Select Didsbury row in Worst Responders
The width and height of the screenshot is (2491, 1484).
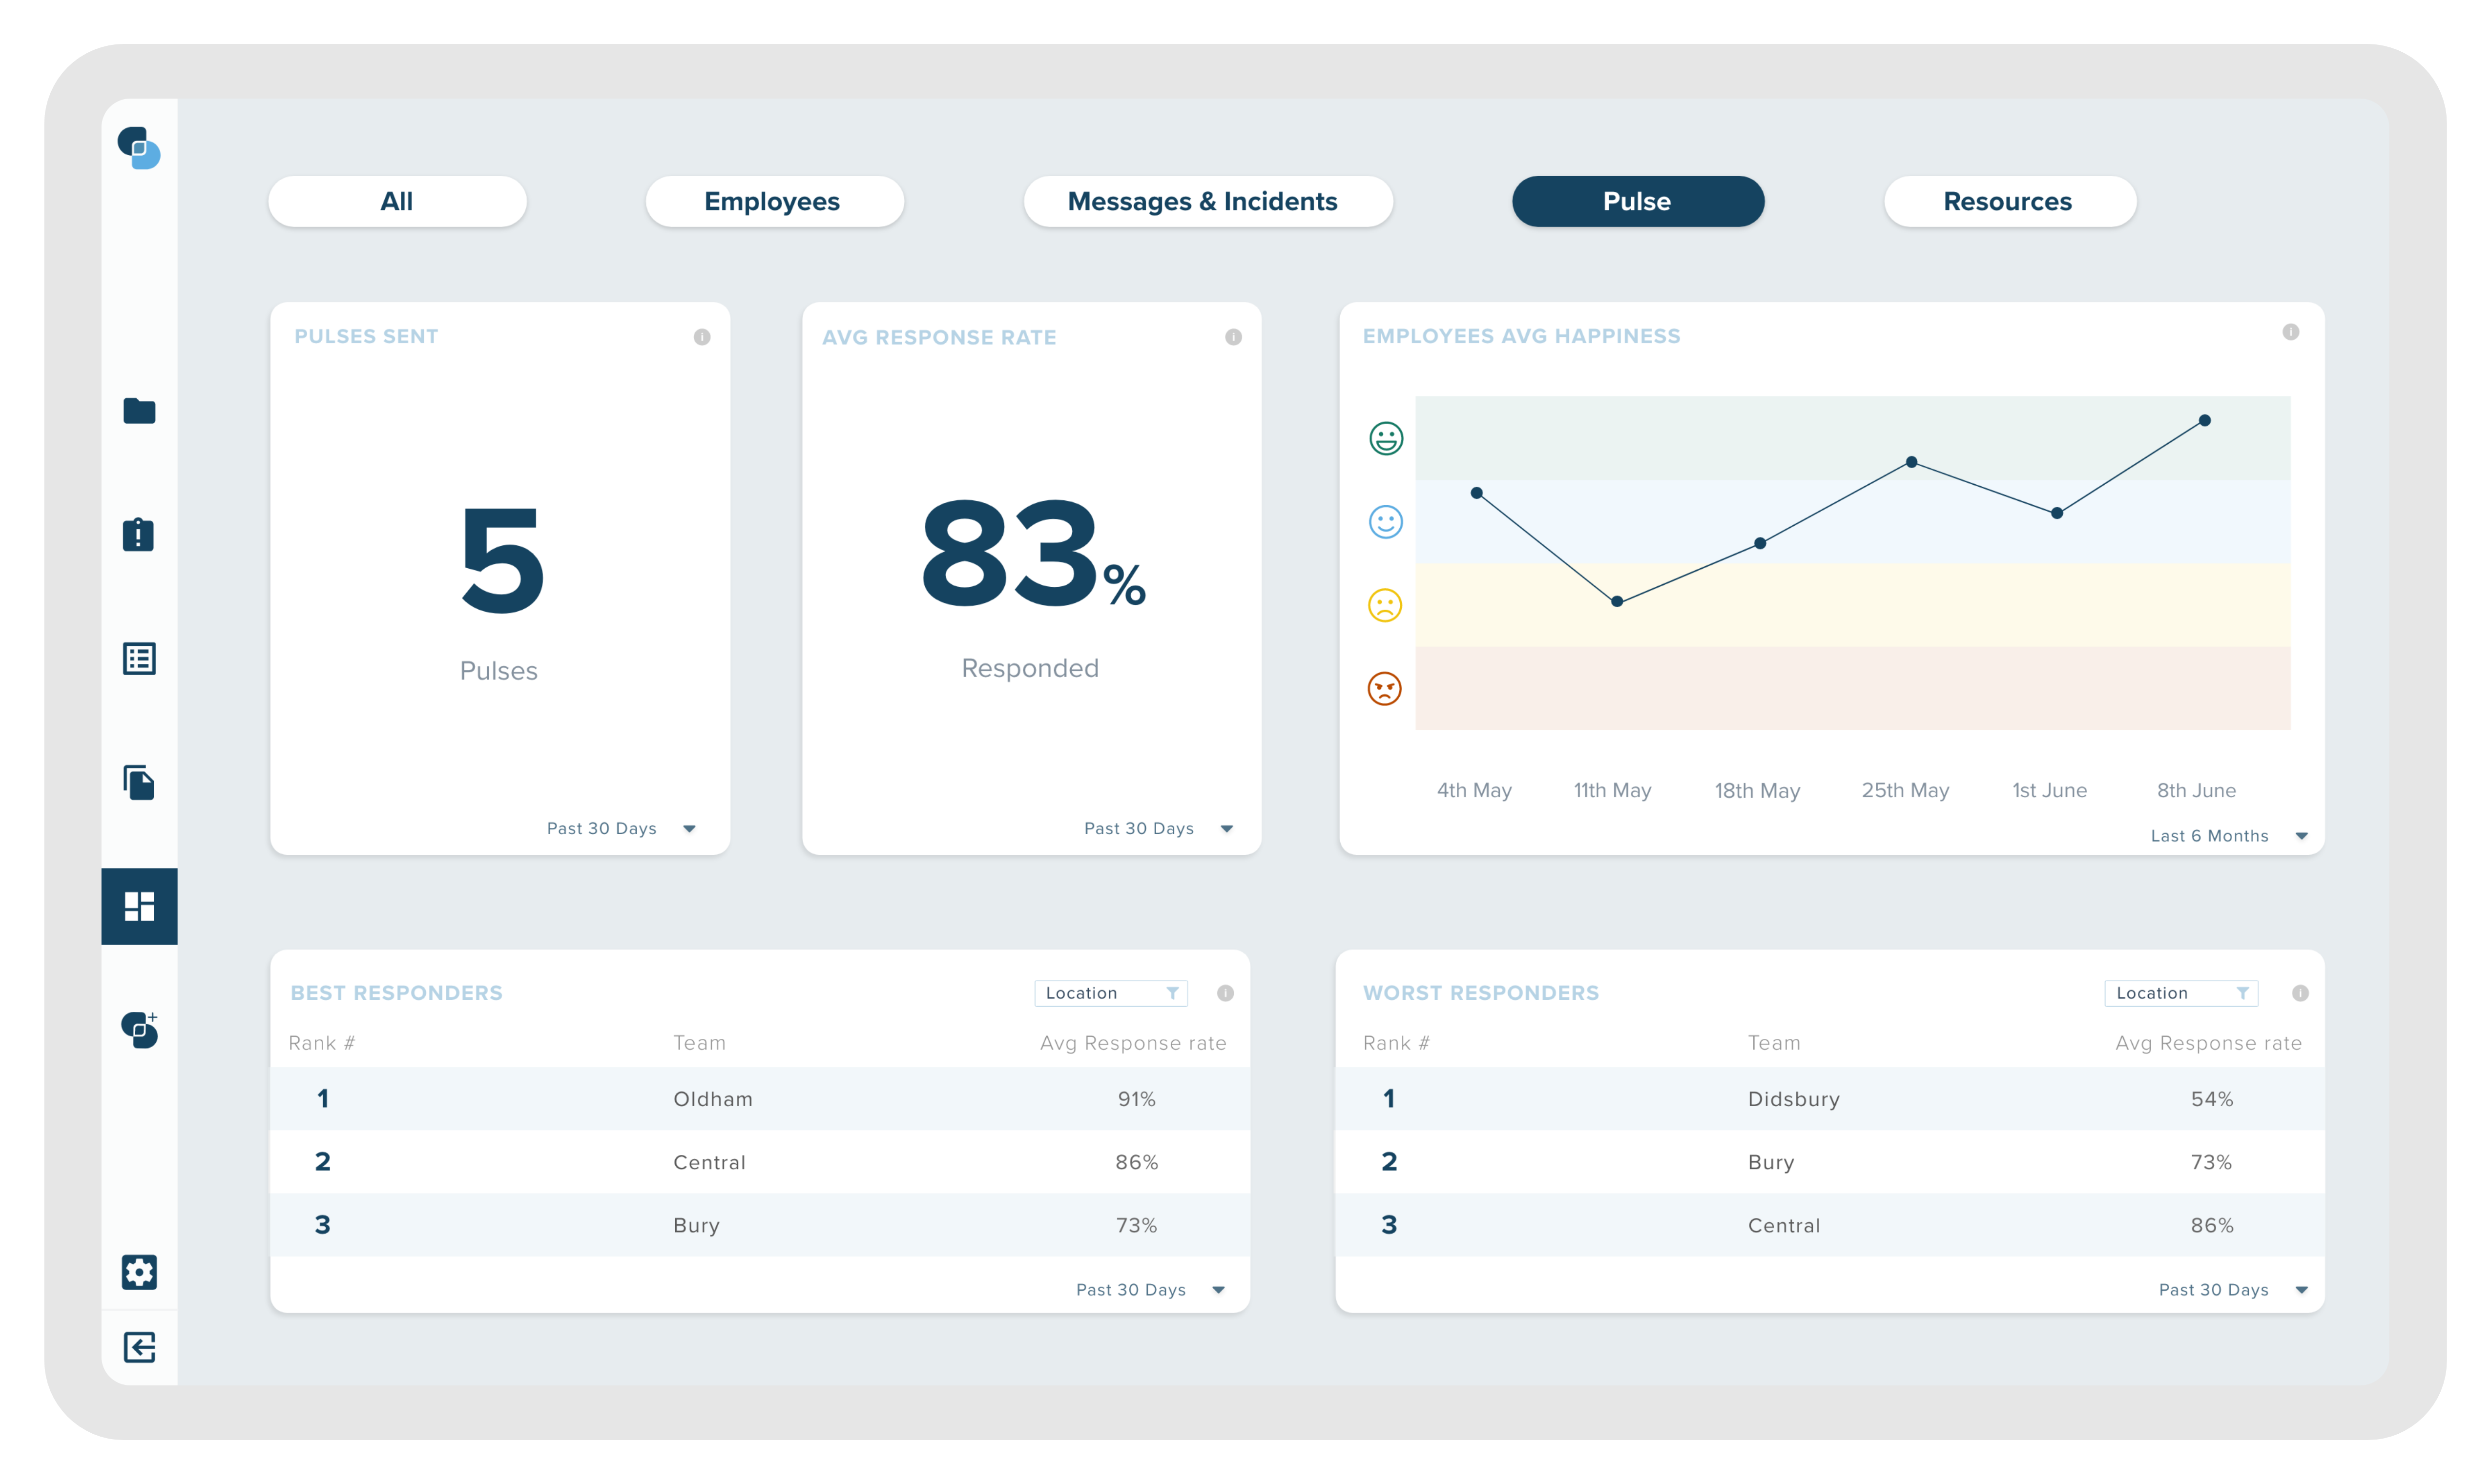coord(1829,1098)
